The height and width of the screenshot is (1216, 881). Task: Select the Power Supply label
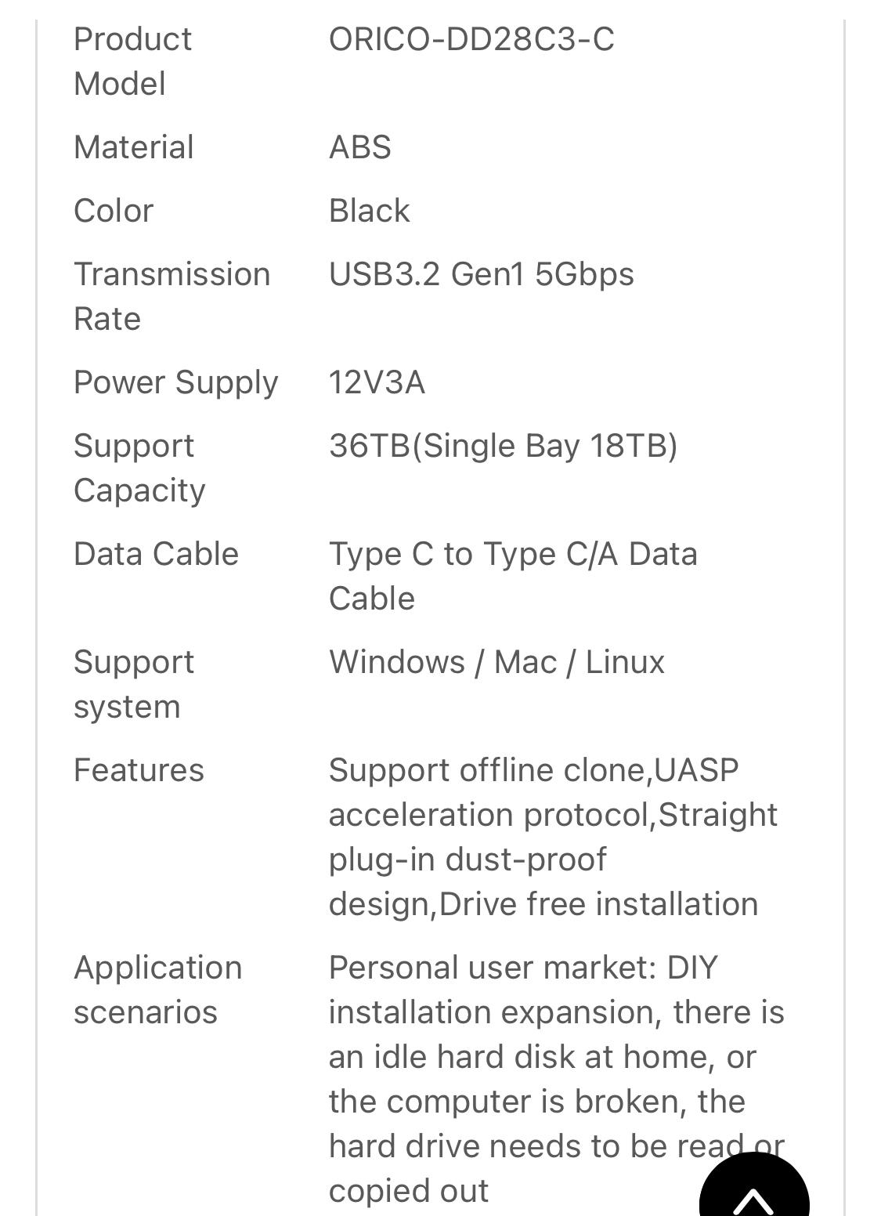(175, 382)
